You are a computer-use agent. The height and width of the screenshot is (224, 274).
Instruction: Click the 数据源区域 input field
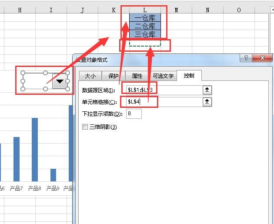(164, 90)
